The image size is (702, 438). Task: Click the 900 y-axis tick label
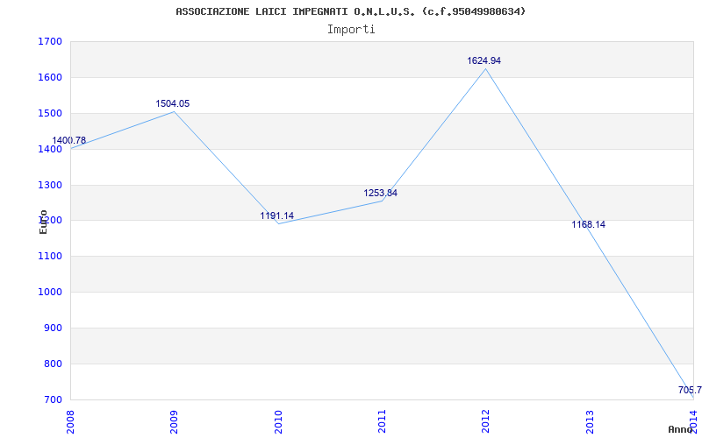tap(54, 328)
